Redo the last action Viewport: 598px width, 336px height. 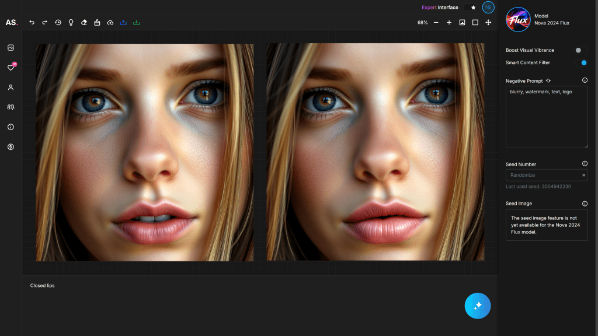(46, 23)
